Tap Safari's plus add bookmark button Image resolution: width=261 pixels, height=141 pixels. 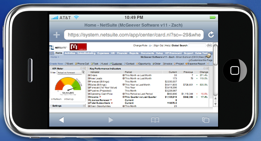click(57, 35)
